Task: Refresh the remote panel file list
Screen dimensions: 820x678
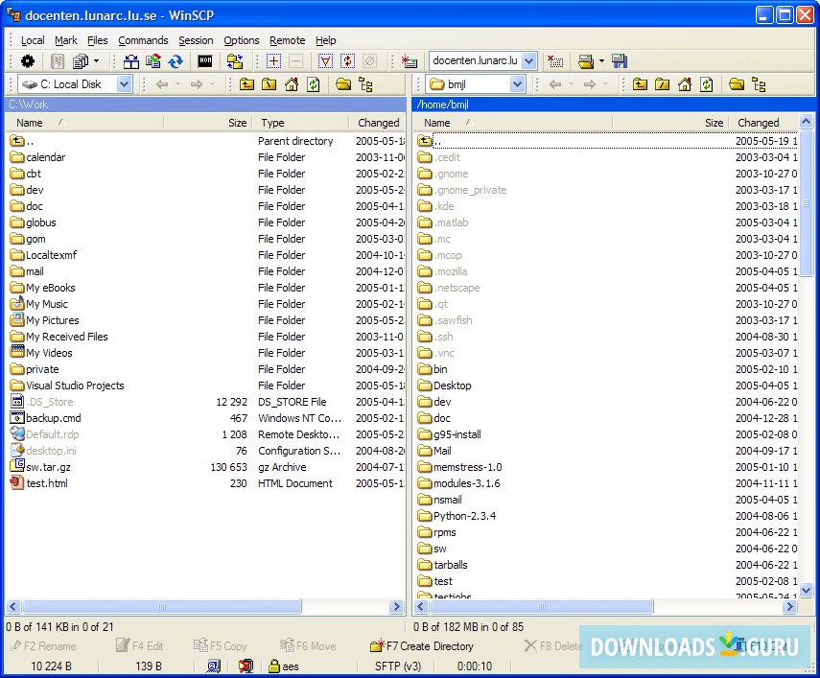Action: click(x=707, y=84)
